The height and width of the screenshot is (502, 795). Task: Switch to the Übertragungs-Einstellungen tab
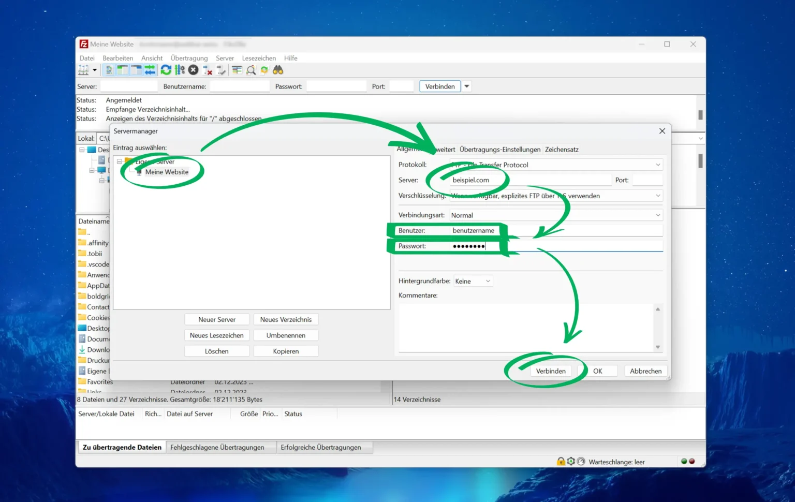pyautogui.click(x=499, y=150)
